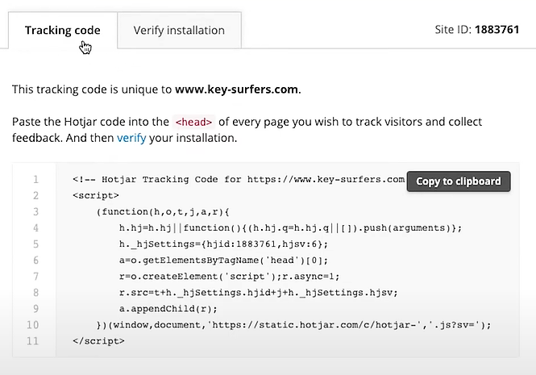This screenshot has height=375, width=536.
Task: Click the r=o.createElement('script');r.async=1; line
Action: point(230,277)
